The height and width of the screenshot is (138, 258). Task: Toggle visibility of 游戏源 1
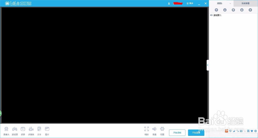point(211,15)
